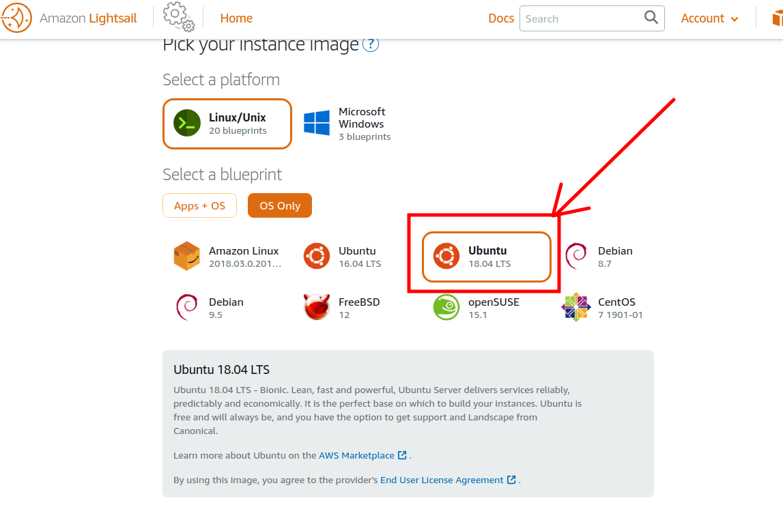Click the openSUSE 15.1 chameleon icon
The height and width of the screenshot is (505, 783).
point(446,307)
